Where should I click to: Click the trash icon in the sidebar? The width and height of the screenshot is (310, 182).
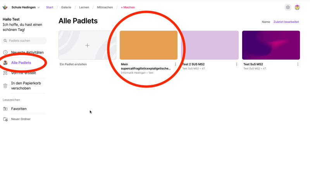(5, 86)
